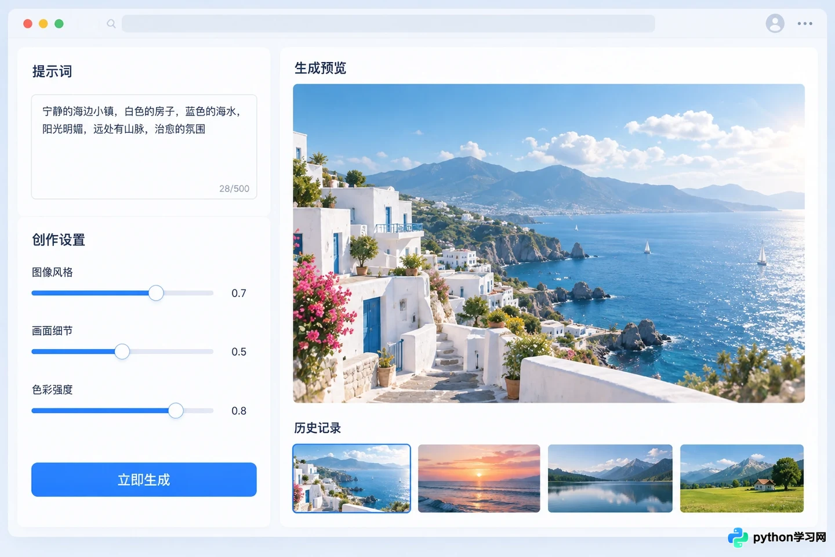This screenshot has width=835, height=557.
Task: Select the green meadow house thumbnail
Action: point(742,478)
